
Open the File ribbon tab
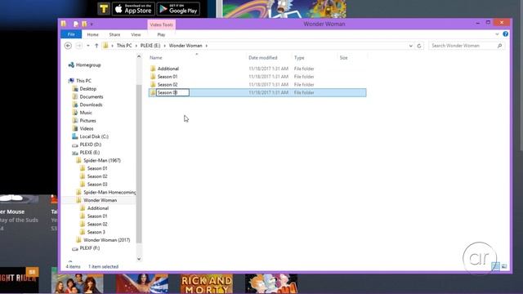coord(71,34)
